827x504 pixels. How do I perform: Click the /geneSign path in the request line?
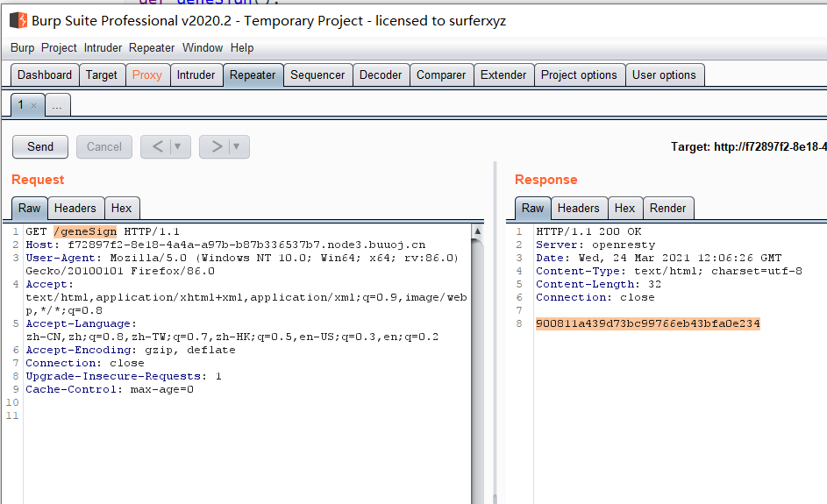(85, 231)
